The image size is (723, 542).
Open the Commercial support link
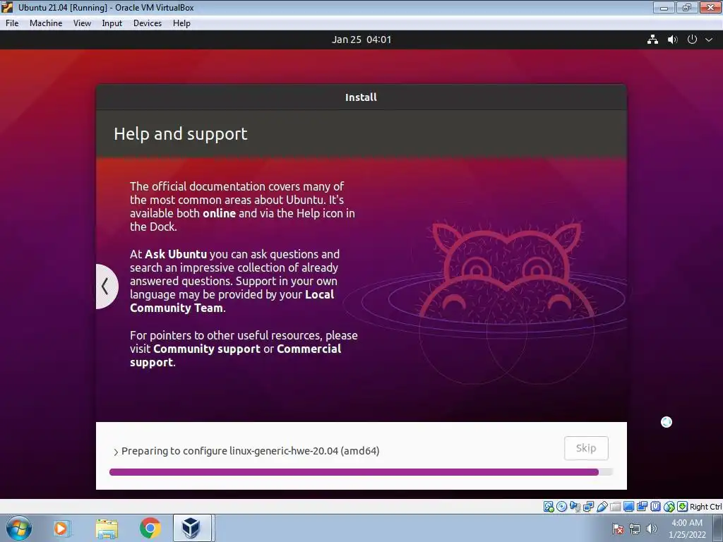click(x=236, y=356)
